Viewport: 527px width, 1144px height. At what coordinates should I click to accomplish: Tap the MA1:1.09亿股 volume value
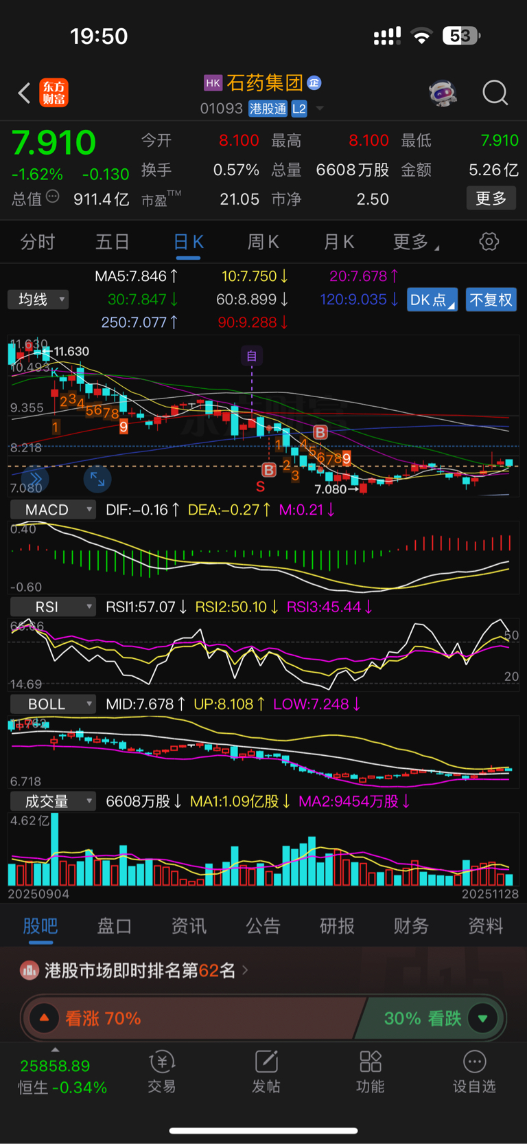(240, 801)
